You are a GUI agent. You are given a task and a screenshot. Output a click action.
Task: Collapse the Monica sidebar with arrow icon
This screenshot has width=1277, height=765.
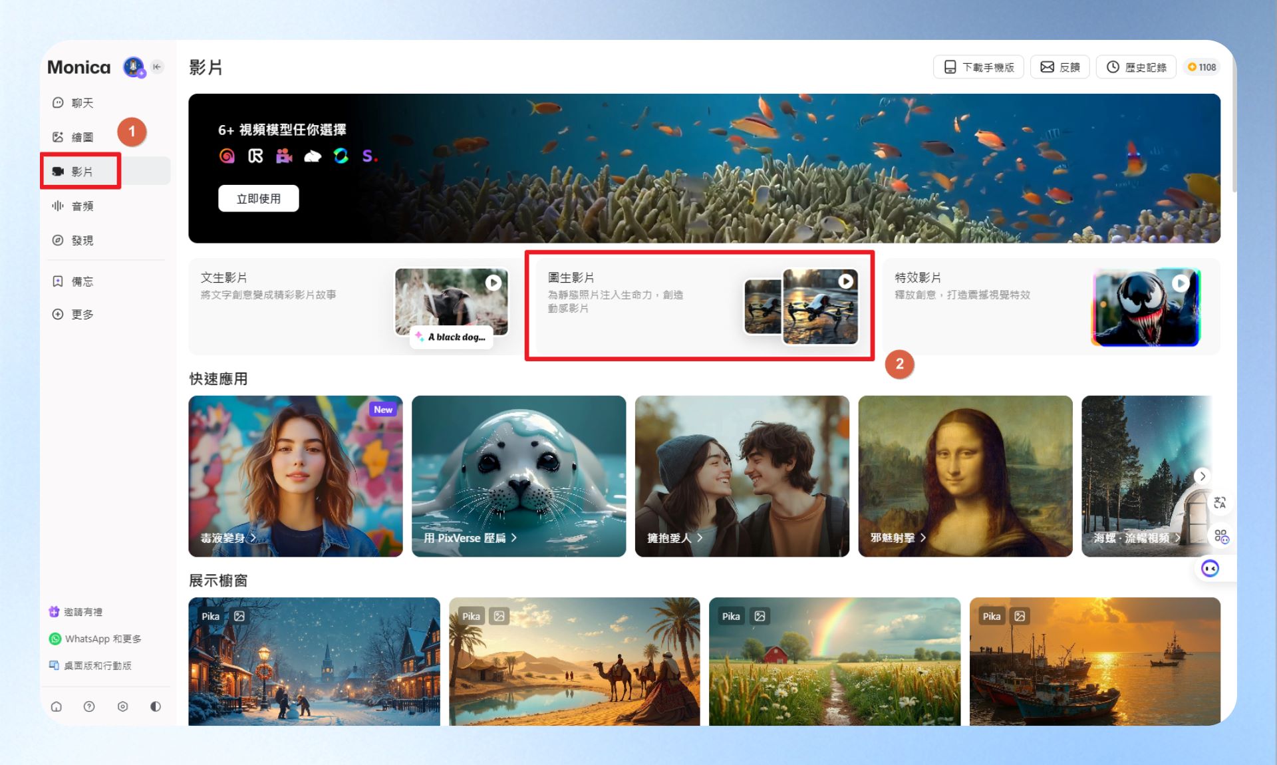[x=157, y=67]
